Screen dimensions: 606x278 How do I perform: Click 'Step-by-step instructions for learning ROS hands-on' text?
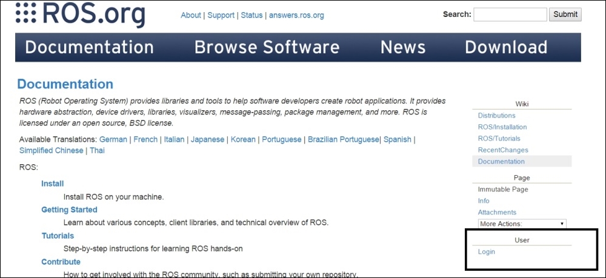pyautogui.click(x=153, y=249)
